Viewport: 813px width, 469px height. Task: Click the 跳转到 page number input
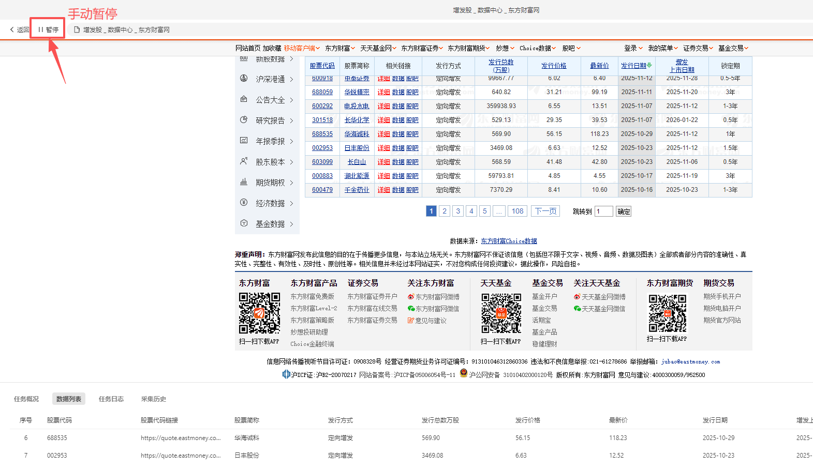(603, 211)
